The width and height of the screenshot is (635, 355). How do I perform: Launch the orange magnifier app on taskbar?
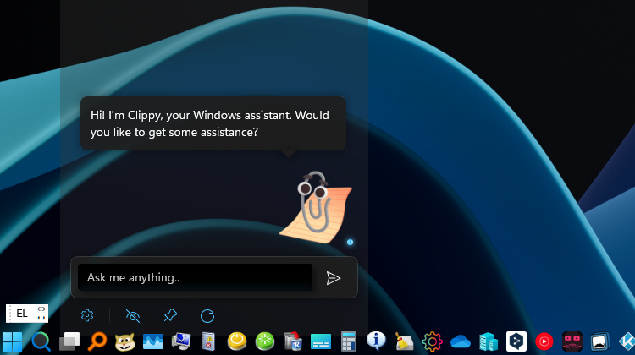tap(97, 341)
